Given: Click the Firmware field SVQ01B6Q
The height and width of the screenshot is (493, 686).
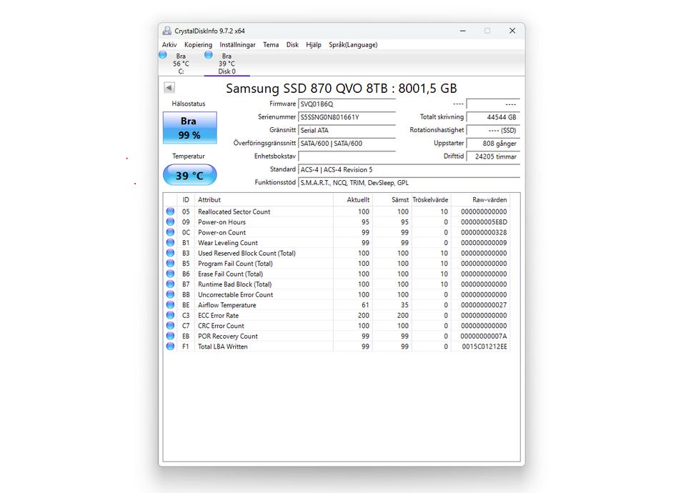Looking at the screenshot, I should click(x=347, y=104).
